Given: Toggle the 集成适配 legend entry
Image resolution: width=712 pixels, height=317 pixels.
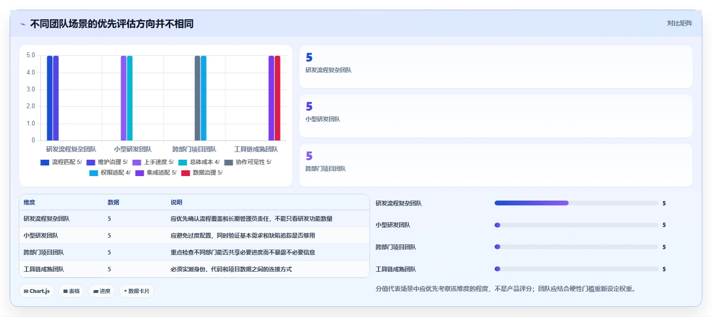Looking at the screenshot, I should [156, 173].
